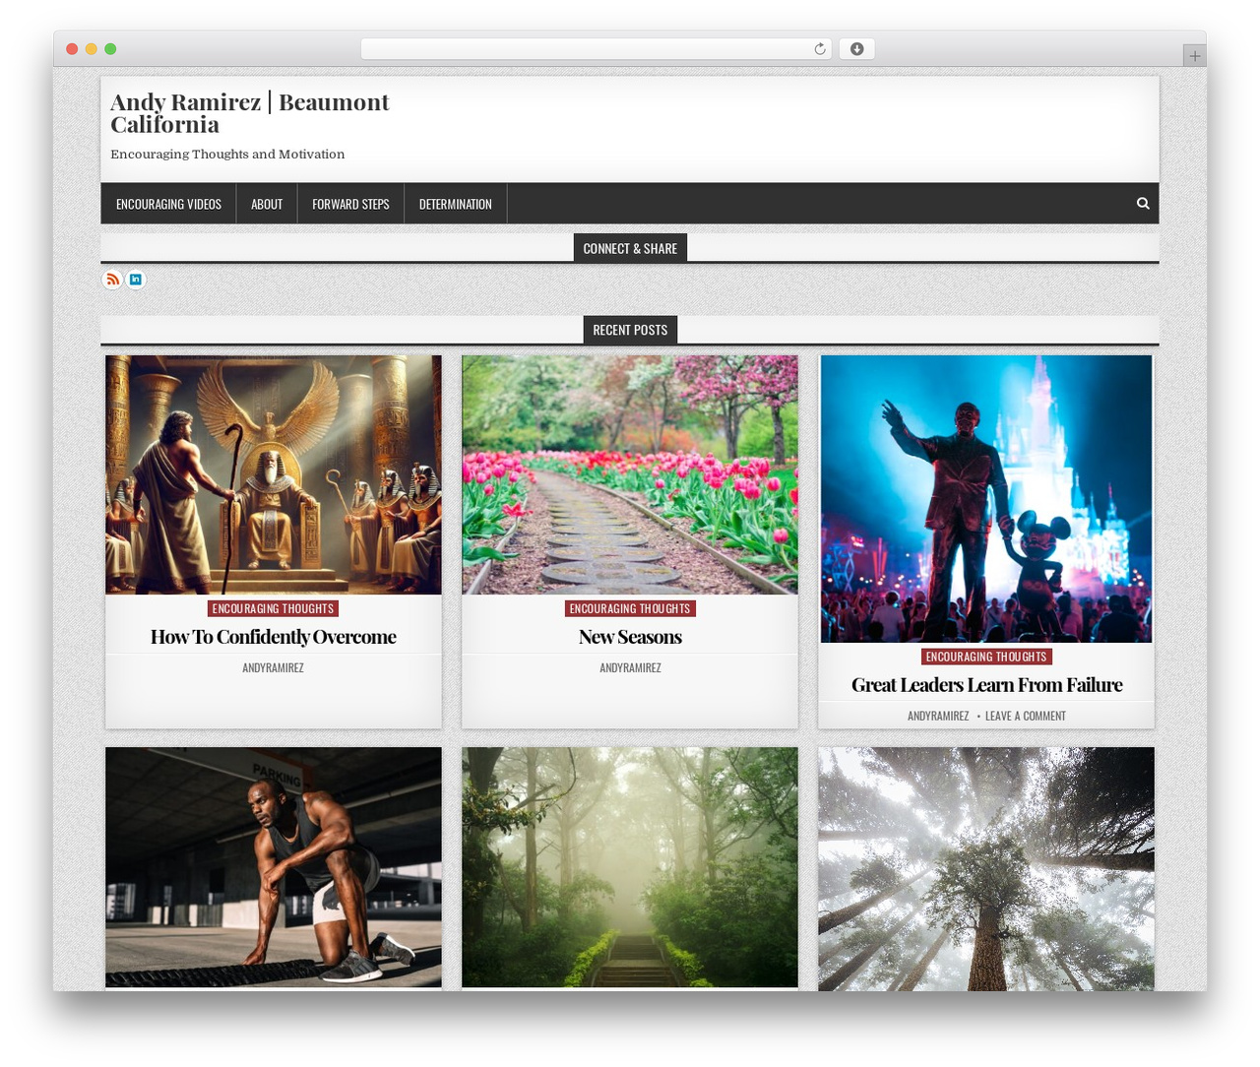Screen dimensions: 1260x1067
Task: Click Encouraging Thoughts tag above How To Confidently Overcome
Action: click(x=274, y=608)
